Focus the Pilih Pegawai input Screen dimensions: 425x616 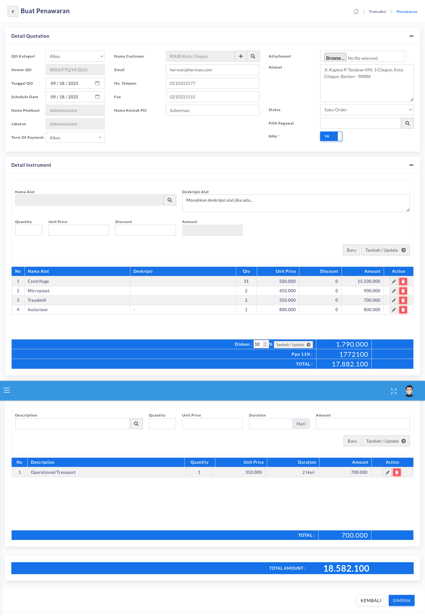click(x=360, y=123)
